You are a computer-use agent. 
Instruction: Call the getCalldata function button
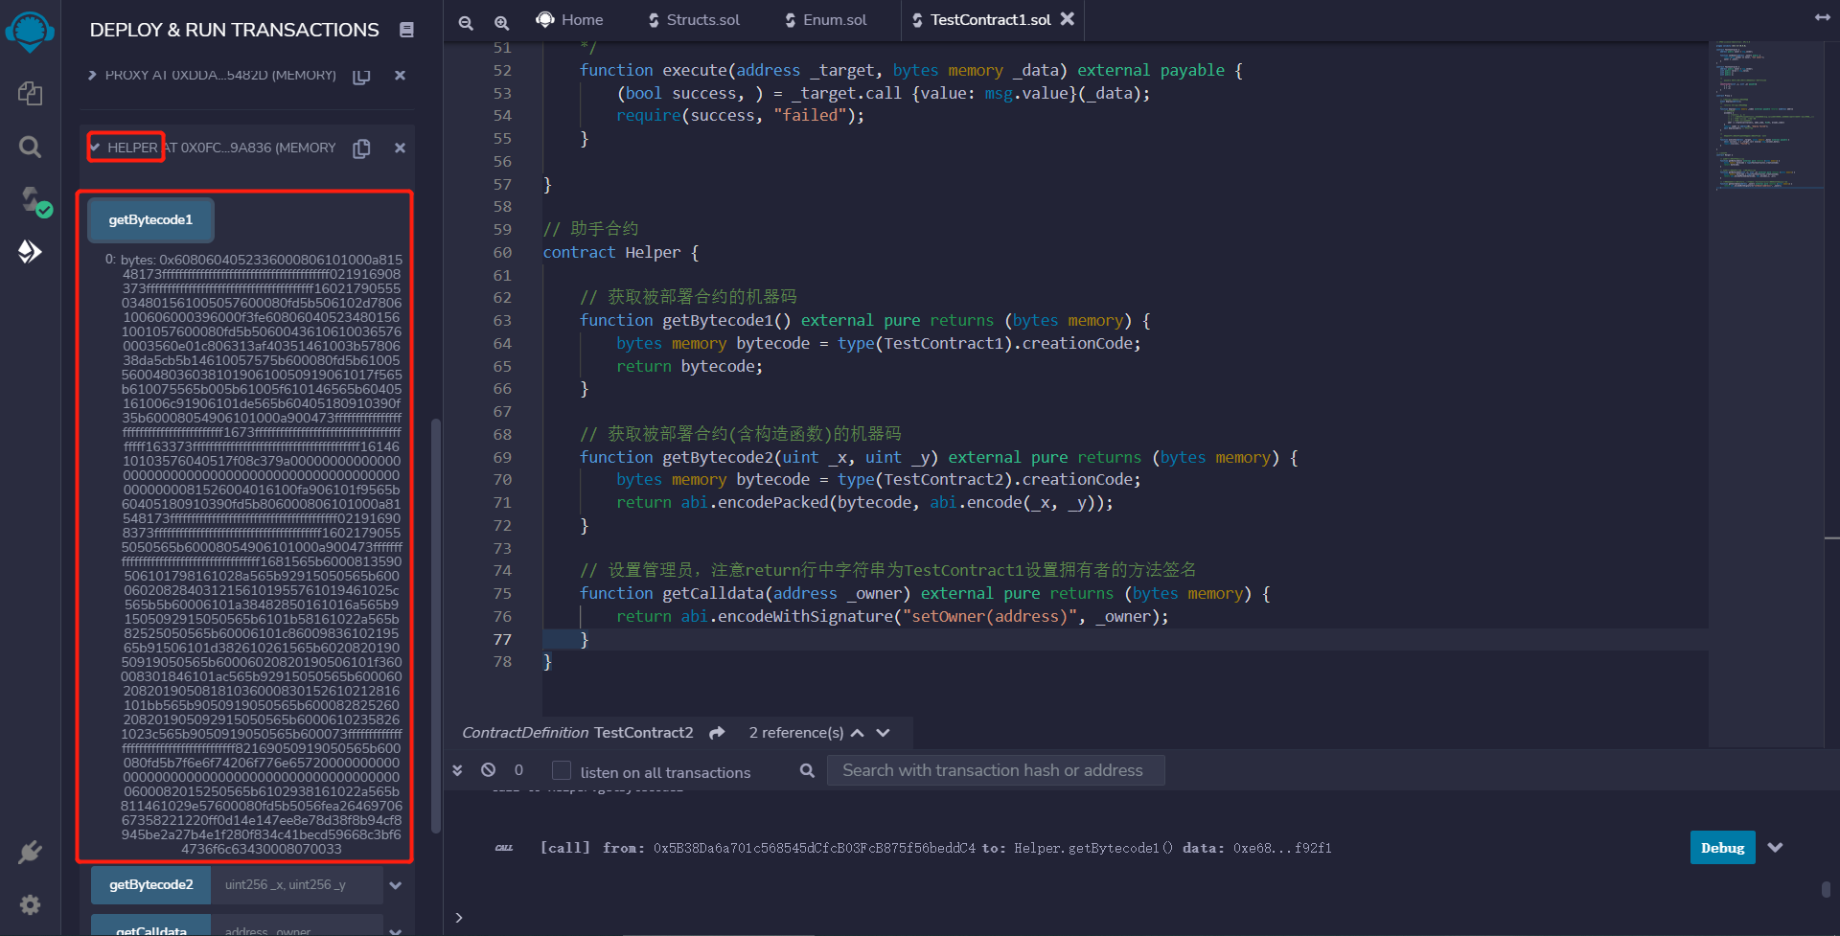point(151,927)
